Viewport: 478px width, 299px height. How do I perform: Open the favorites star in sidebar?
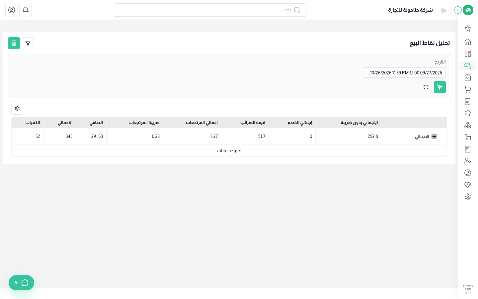[468, 29]
